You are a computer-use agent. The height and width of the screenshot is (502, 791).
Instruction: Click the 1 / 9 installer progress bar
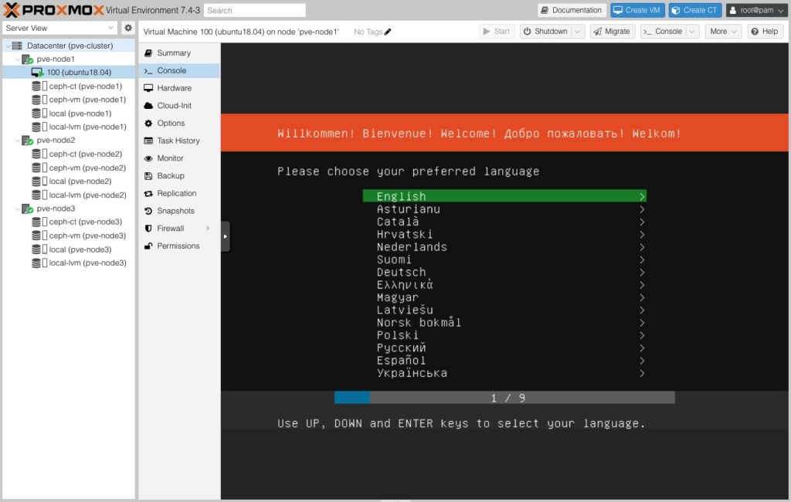tap(504, 398)
